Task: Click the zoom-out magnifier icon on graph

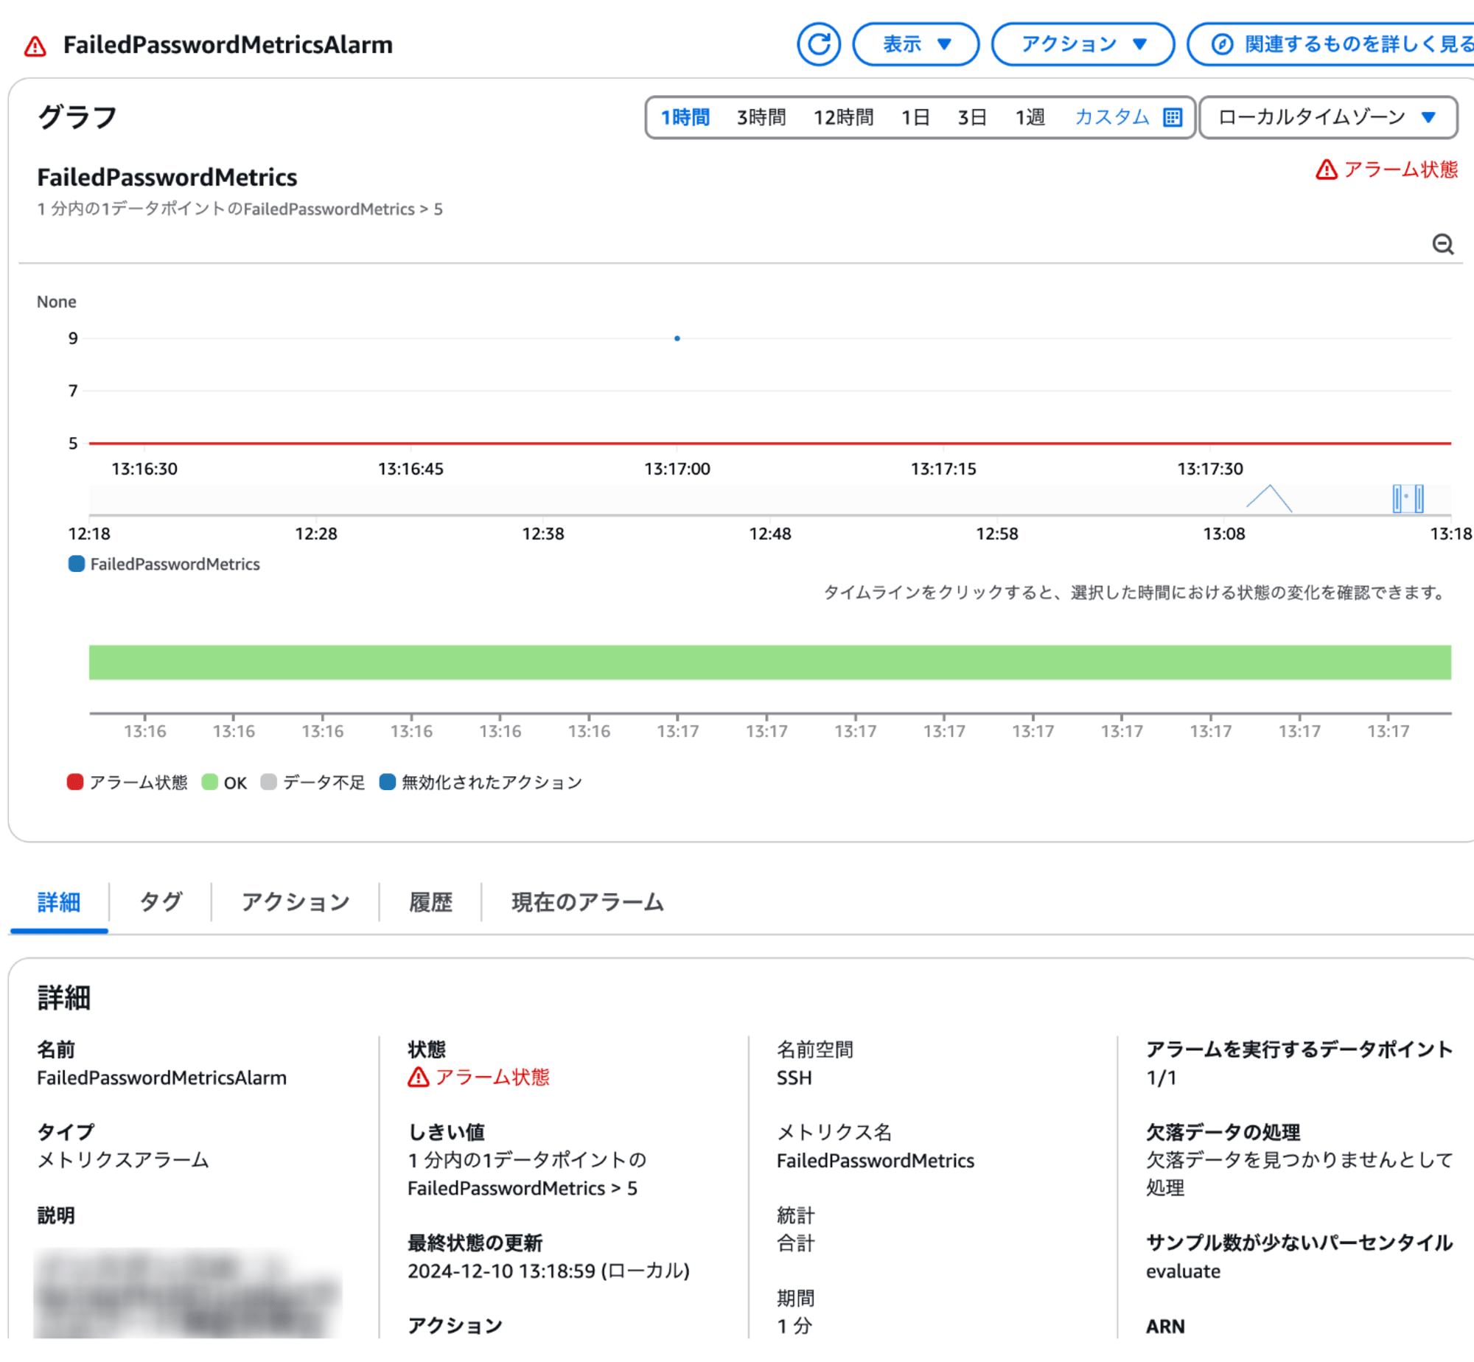Action: pos(1442,244)
